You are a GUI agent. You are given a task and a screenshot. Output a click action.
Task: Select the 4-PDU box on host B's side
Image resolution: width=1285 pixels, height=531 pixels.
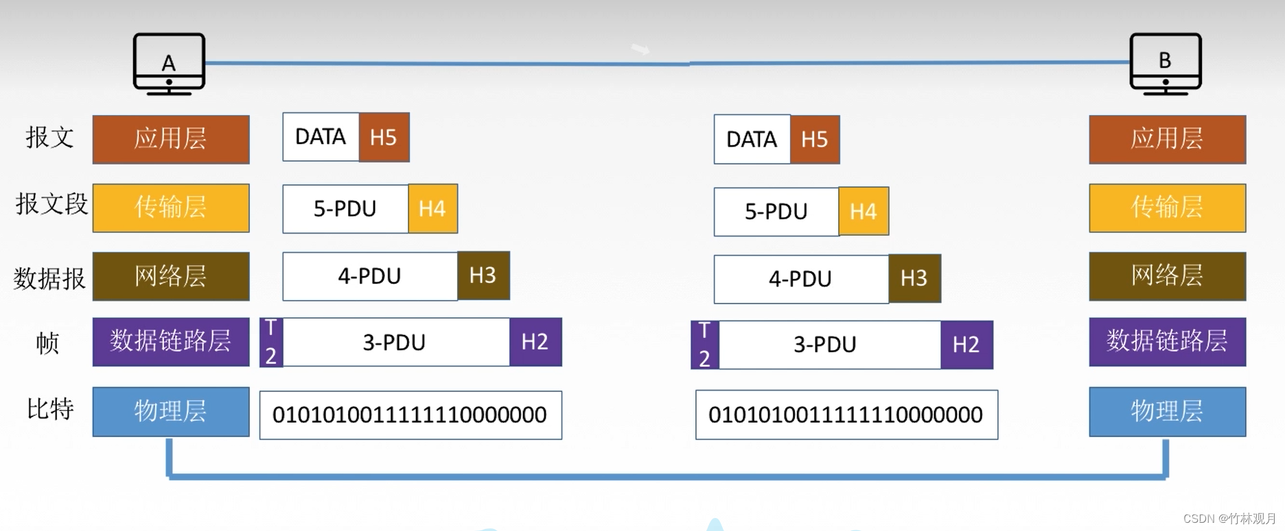coord(801,280)
